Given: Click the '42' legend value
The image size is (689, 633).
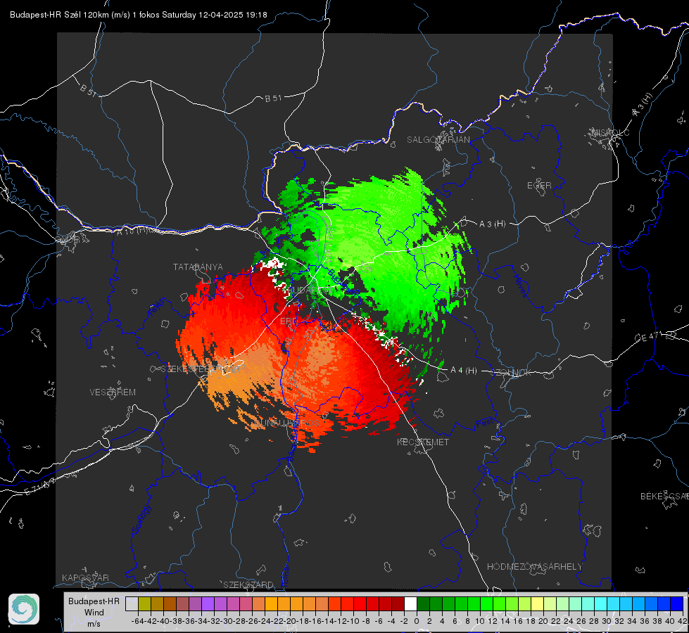Looking at the screenshot, I should [x=682, y=621].
